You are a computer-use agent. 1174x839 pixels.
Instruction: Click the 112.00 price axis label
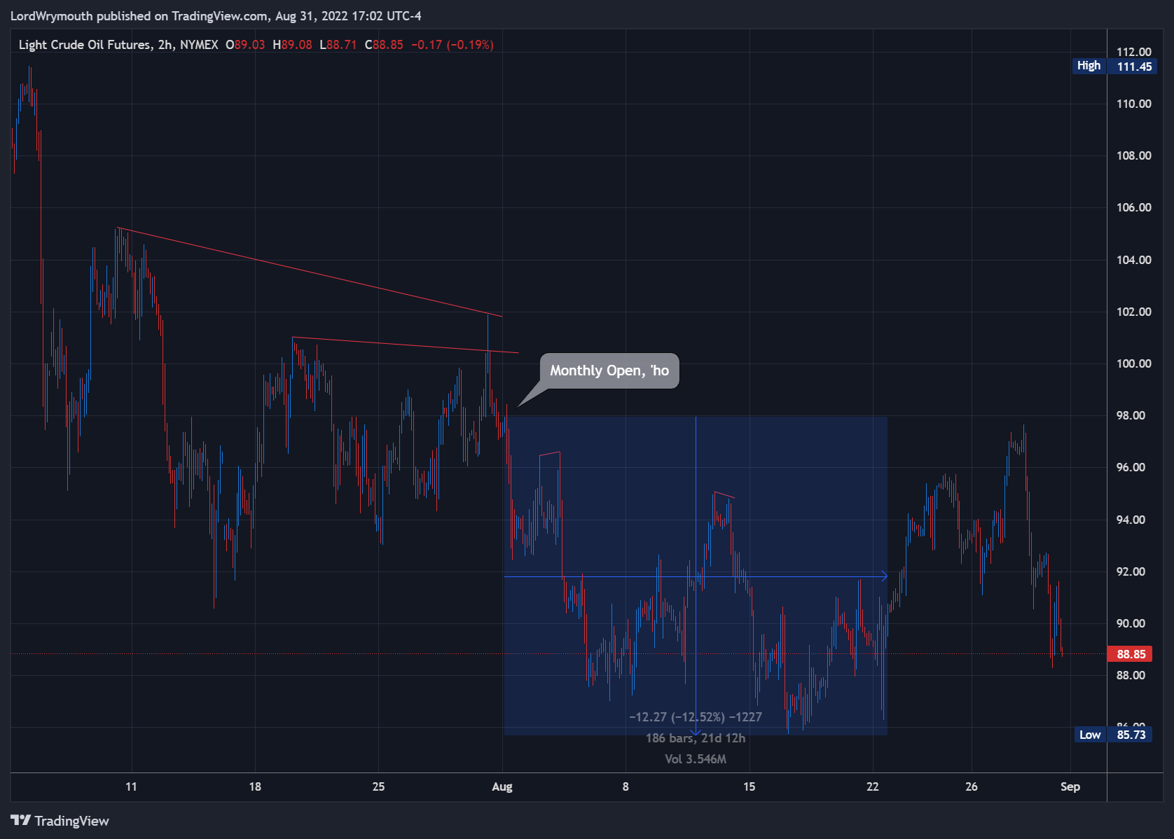pyautogui.click(x=1133, y=52)
